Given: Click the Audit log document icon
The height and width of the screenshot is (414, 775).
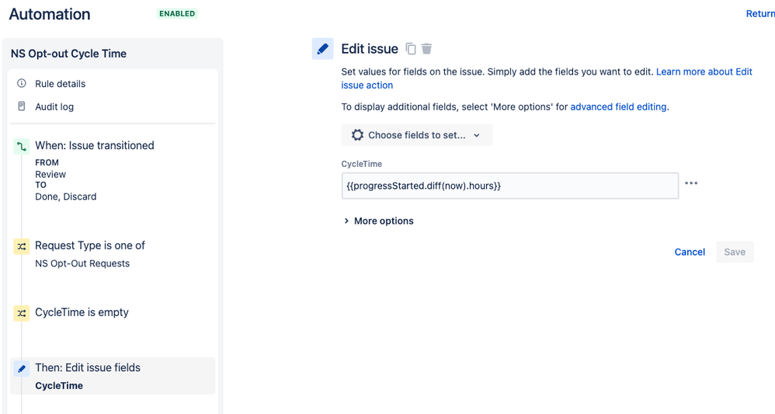Looking at the screenshot, I should point(22,106).
